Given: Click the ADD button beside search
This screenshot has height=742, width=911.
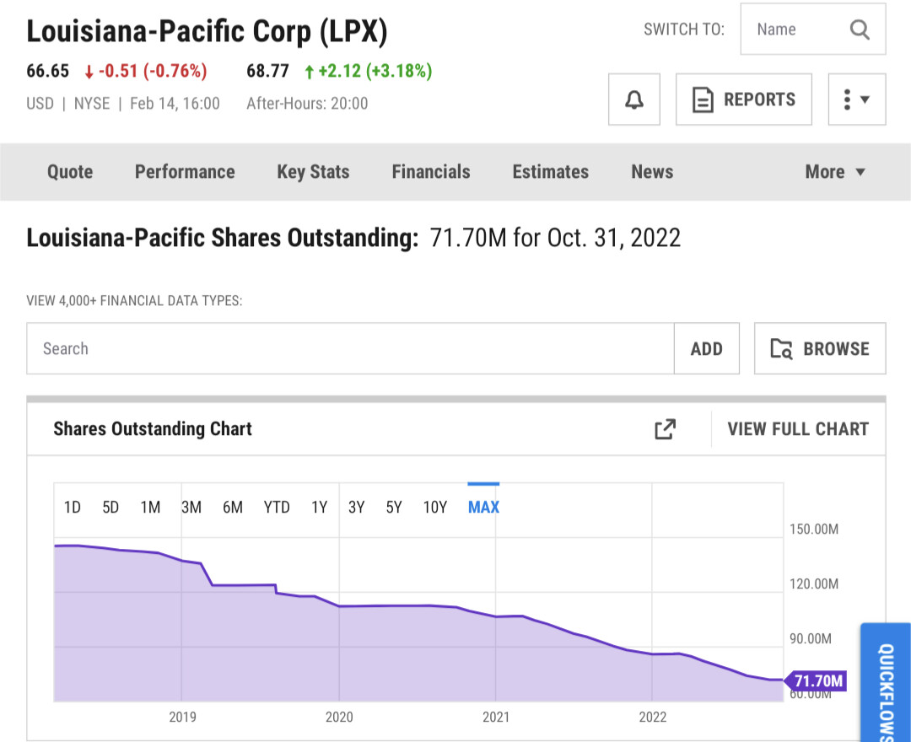Looking at the screenshot, I should tap(707, 348).
